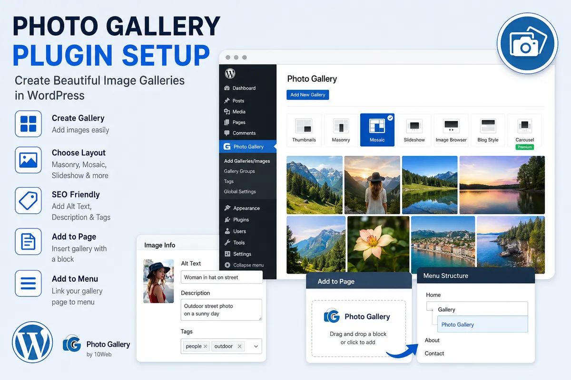
Task: Select the Mosaic layout tile
Action: coord(377,130)
